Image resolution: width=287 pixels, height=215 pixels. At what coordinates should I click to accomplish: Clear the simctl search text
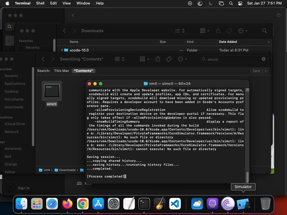coord(263,59)
